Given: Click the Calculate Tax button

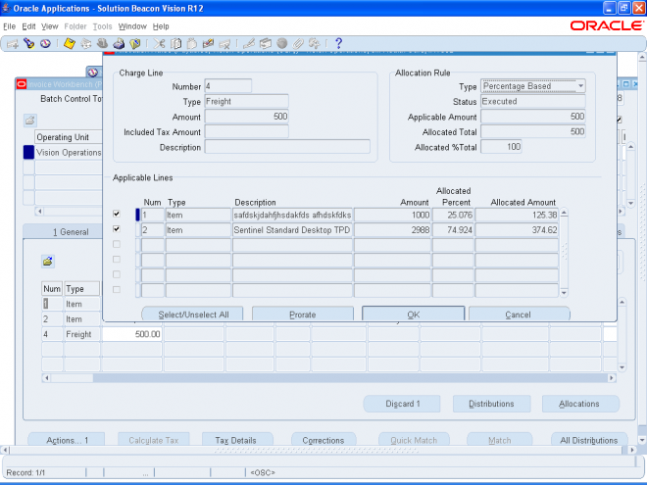Looking at the screenshot, I should [154, 440].
